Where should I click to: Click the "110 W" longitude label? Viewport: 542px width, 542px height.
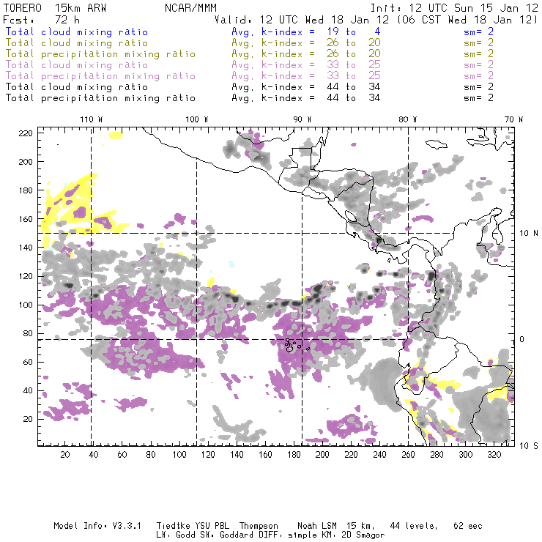tap(92, 119)
